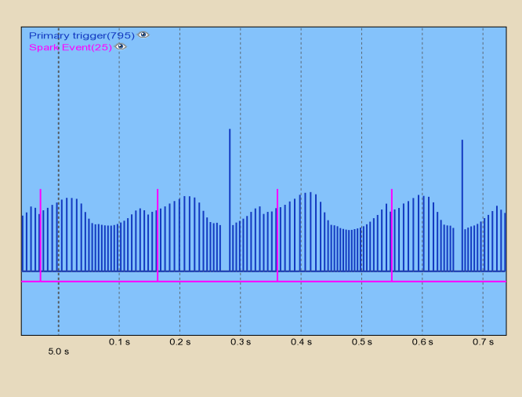Image resolution: width=522 pixels, height=397 pixels.
Task: Click the 0.7 s axis label
Action: tap(483, 342)
